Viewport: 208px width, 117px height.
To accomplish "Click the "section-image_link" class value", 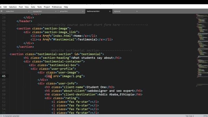I will point(60,32).
